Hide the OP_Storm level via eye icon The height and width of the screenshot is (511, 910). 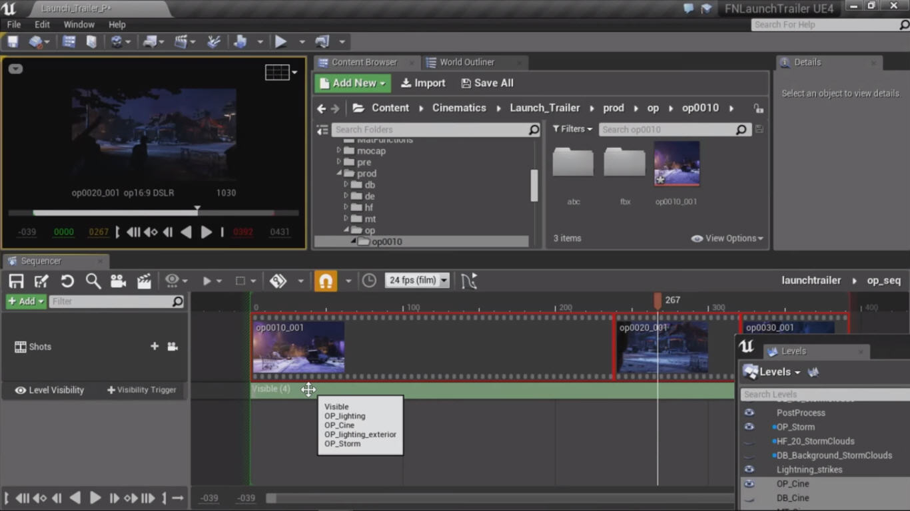point(749,427)
